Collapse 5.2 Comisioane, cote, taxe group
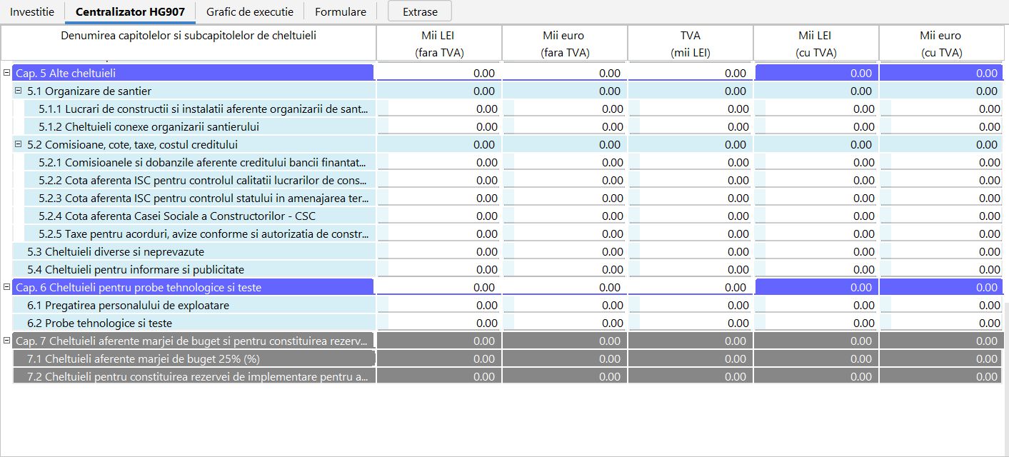This screenshot has width=1009, height=457. point(19,144)
